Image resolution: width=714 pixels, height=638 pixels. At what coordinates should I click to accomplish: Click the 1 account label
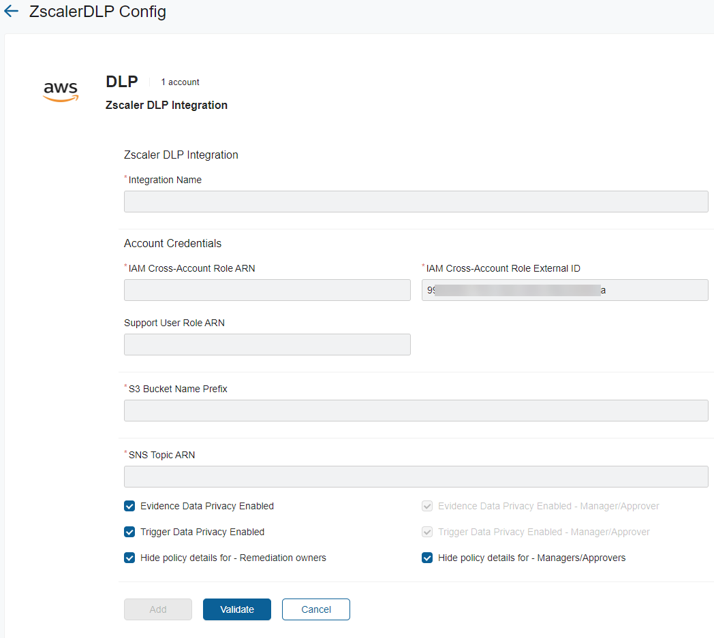[180, 82]
